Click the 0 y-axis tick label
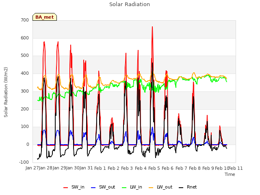 point(28,145)
